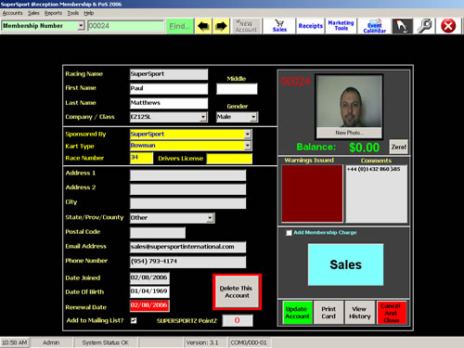464x348 pixels.
Task: Click the Delete This Account button
Action: (x=237, y=292)
